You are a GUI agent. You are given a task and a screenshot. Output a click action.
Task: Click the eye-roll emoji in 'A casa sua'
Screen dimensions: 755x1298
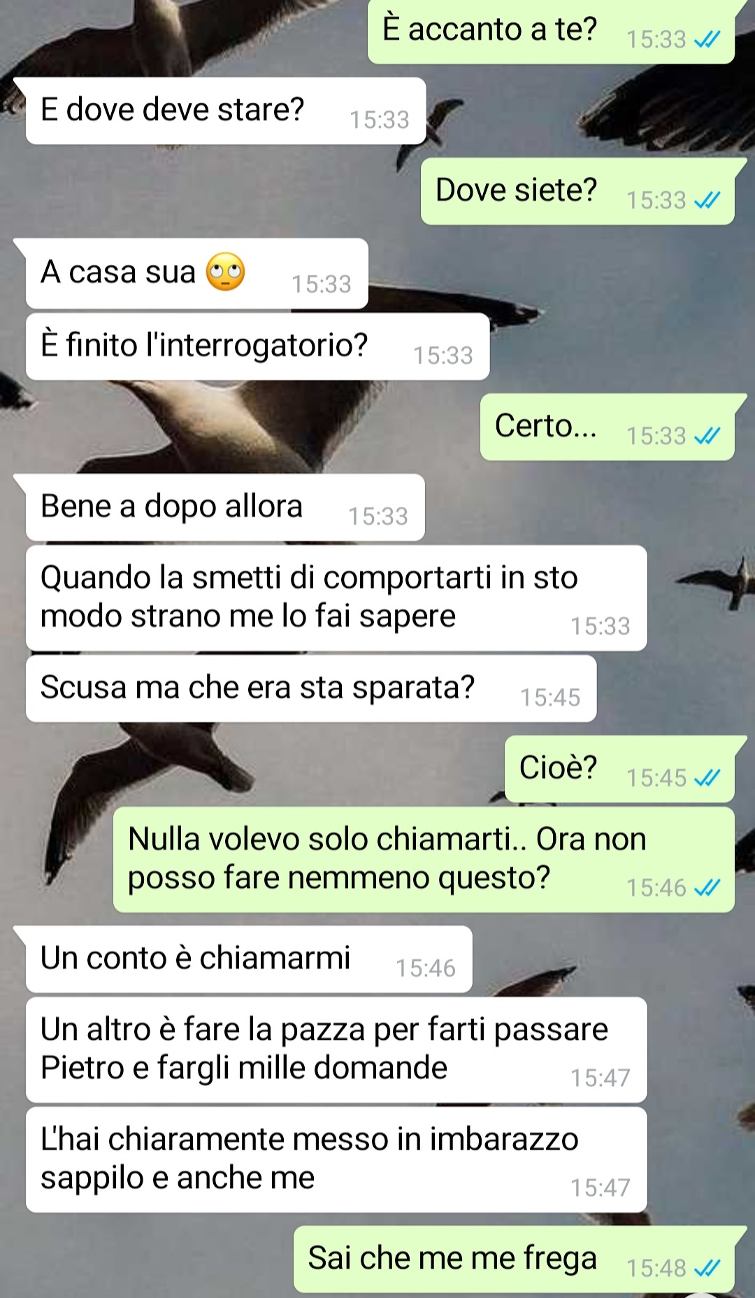tap(225, 272)
